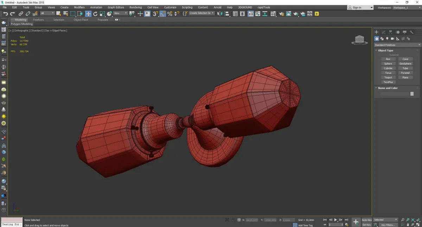Toggle the Window/Crossing selection mode
Screen dimensions: 422x227
click(80, 14)
